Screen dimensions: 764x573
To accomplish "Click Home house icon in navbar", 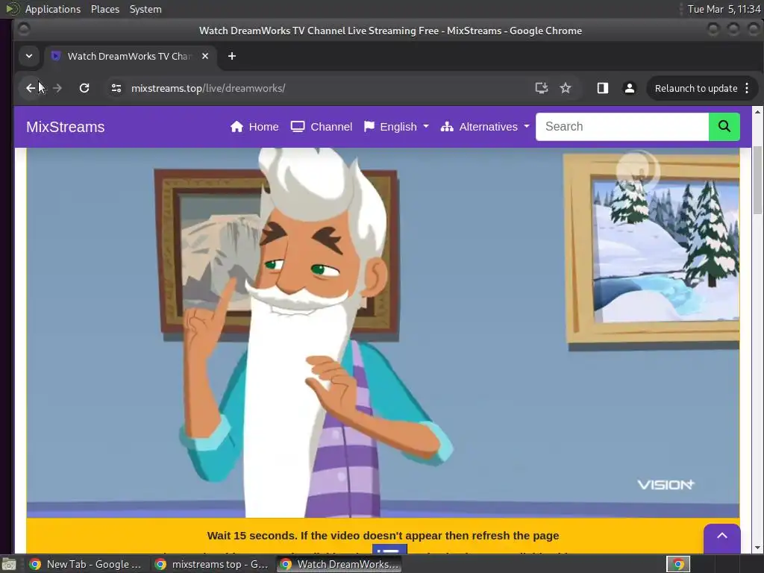I will (237, 127).
